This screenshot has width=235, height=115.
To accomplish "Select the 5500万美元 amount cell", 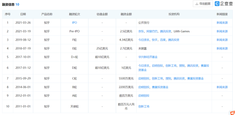I will [x=126, y=78].
